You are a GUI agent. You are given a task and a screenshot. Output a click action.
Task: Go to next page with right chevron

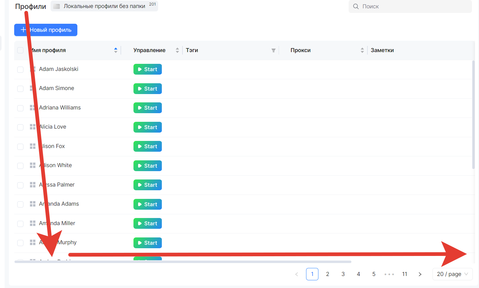(x=420, y=274)
